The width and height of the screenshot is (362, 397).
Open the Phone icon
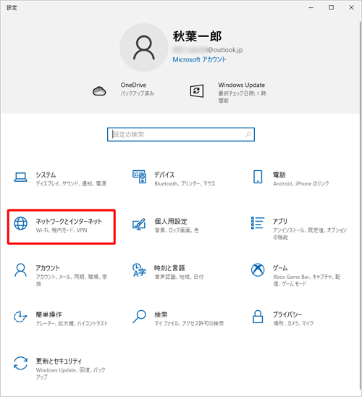tap(258, 177)
